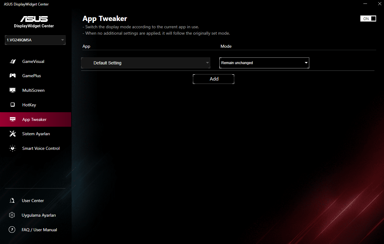Click the App Tweaker page heading
Viewport: 384px width, 244px height.
(105, 19)
